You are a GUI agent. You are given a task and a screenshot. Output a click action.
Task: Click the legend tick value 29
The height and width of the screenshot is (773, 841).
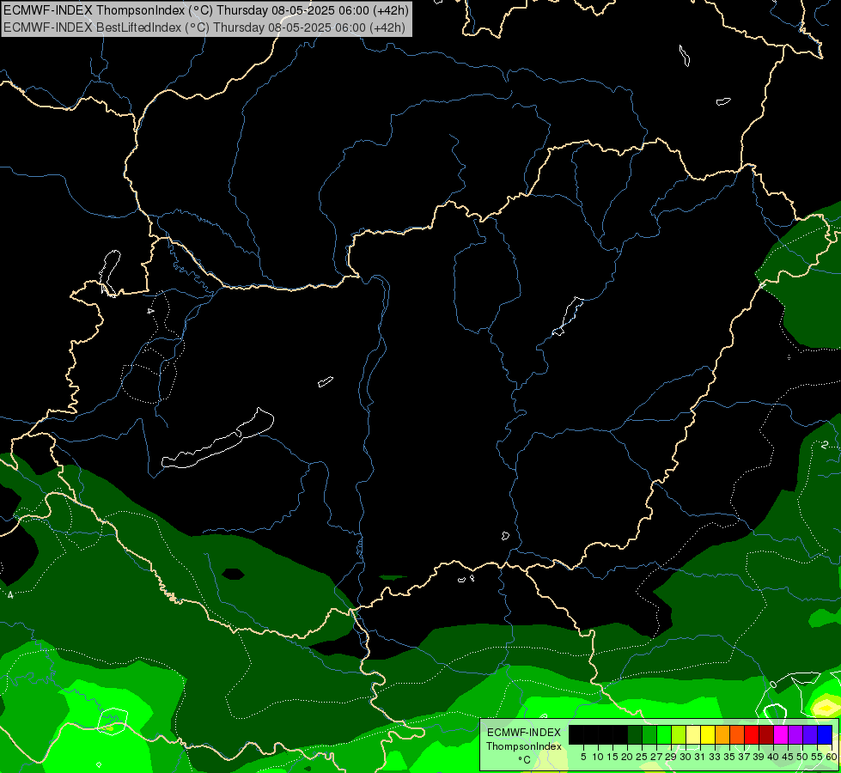click(671, 757)
